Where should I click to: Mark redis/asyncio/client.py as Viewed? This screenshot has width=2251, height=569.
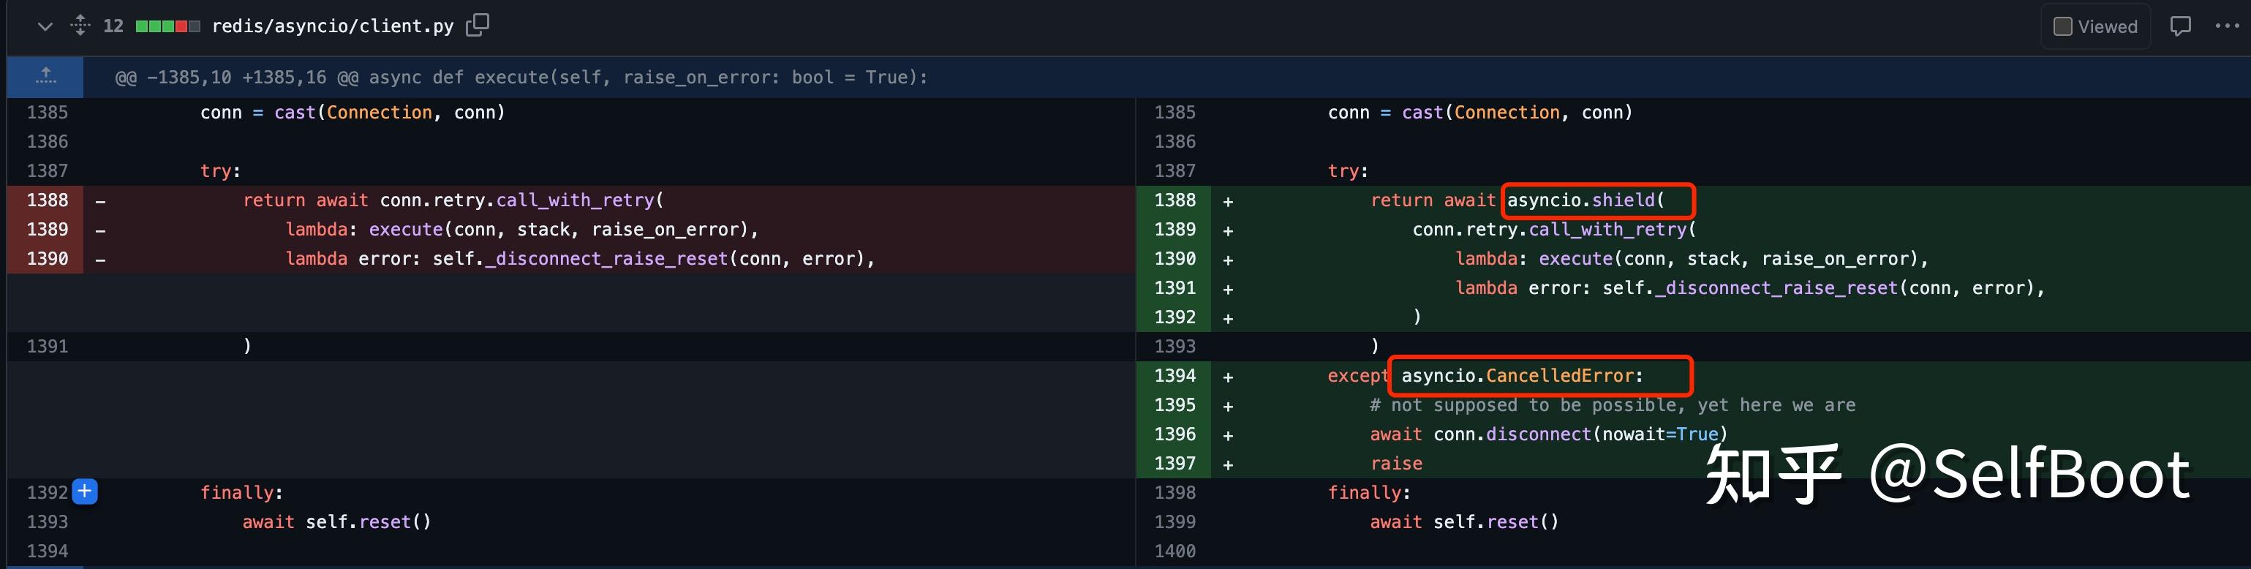[2094, 26]
